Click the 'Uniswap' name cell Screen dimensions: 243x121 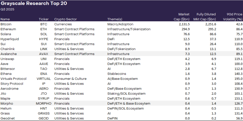click(7, 59)
